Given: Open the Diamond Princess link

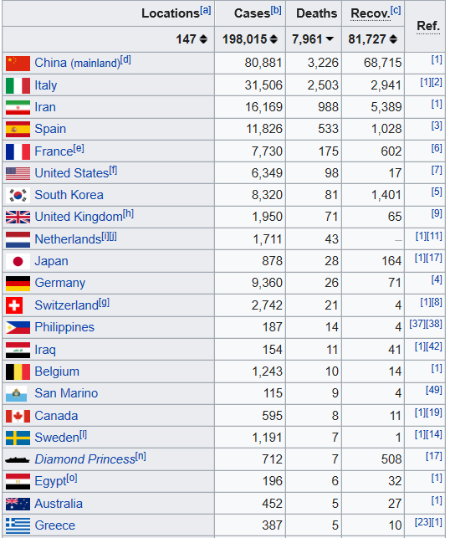Looking at the screenshot, I should point(85,460).
